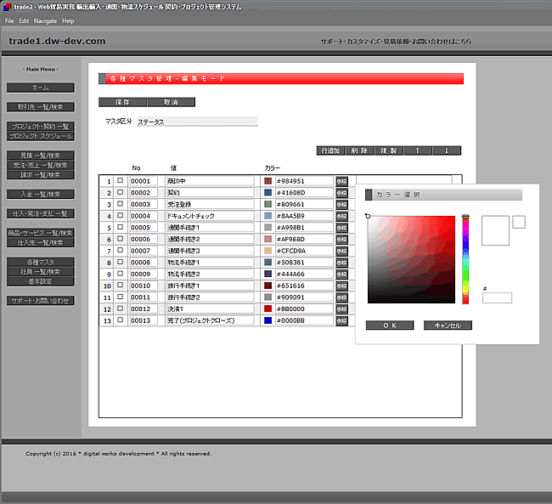
Task: Open サポート・お問い合わせ in the sidebar
Action: [41, 301]
